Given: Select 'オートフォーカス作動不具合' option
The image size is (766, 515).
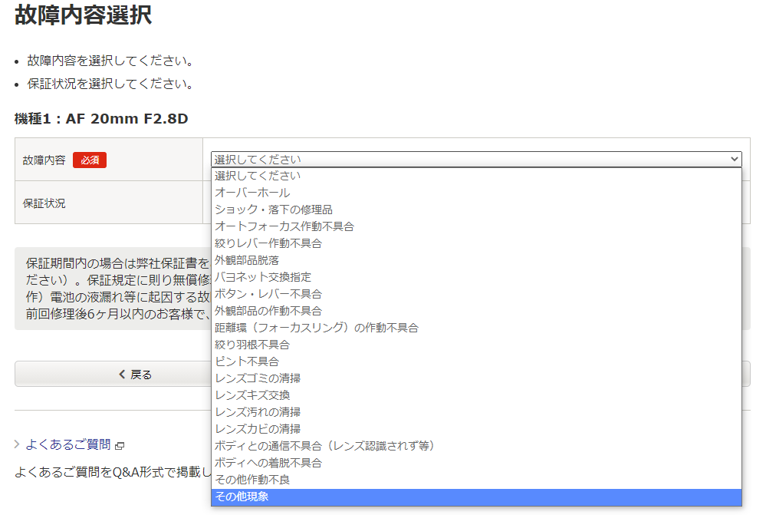Looking at the screenshot, I should pyautogui.click(x=284, y=226).
